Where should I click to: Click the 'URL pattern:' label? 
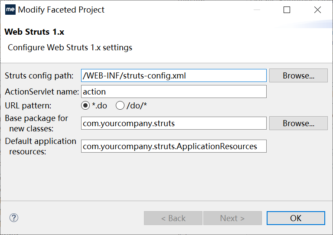pyautogui.click(x=28, y=106)
